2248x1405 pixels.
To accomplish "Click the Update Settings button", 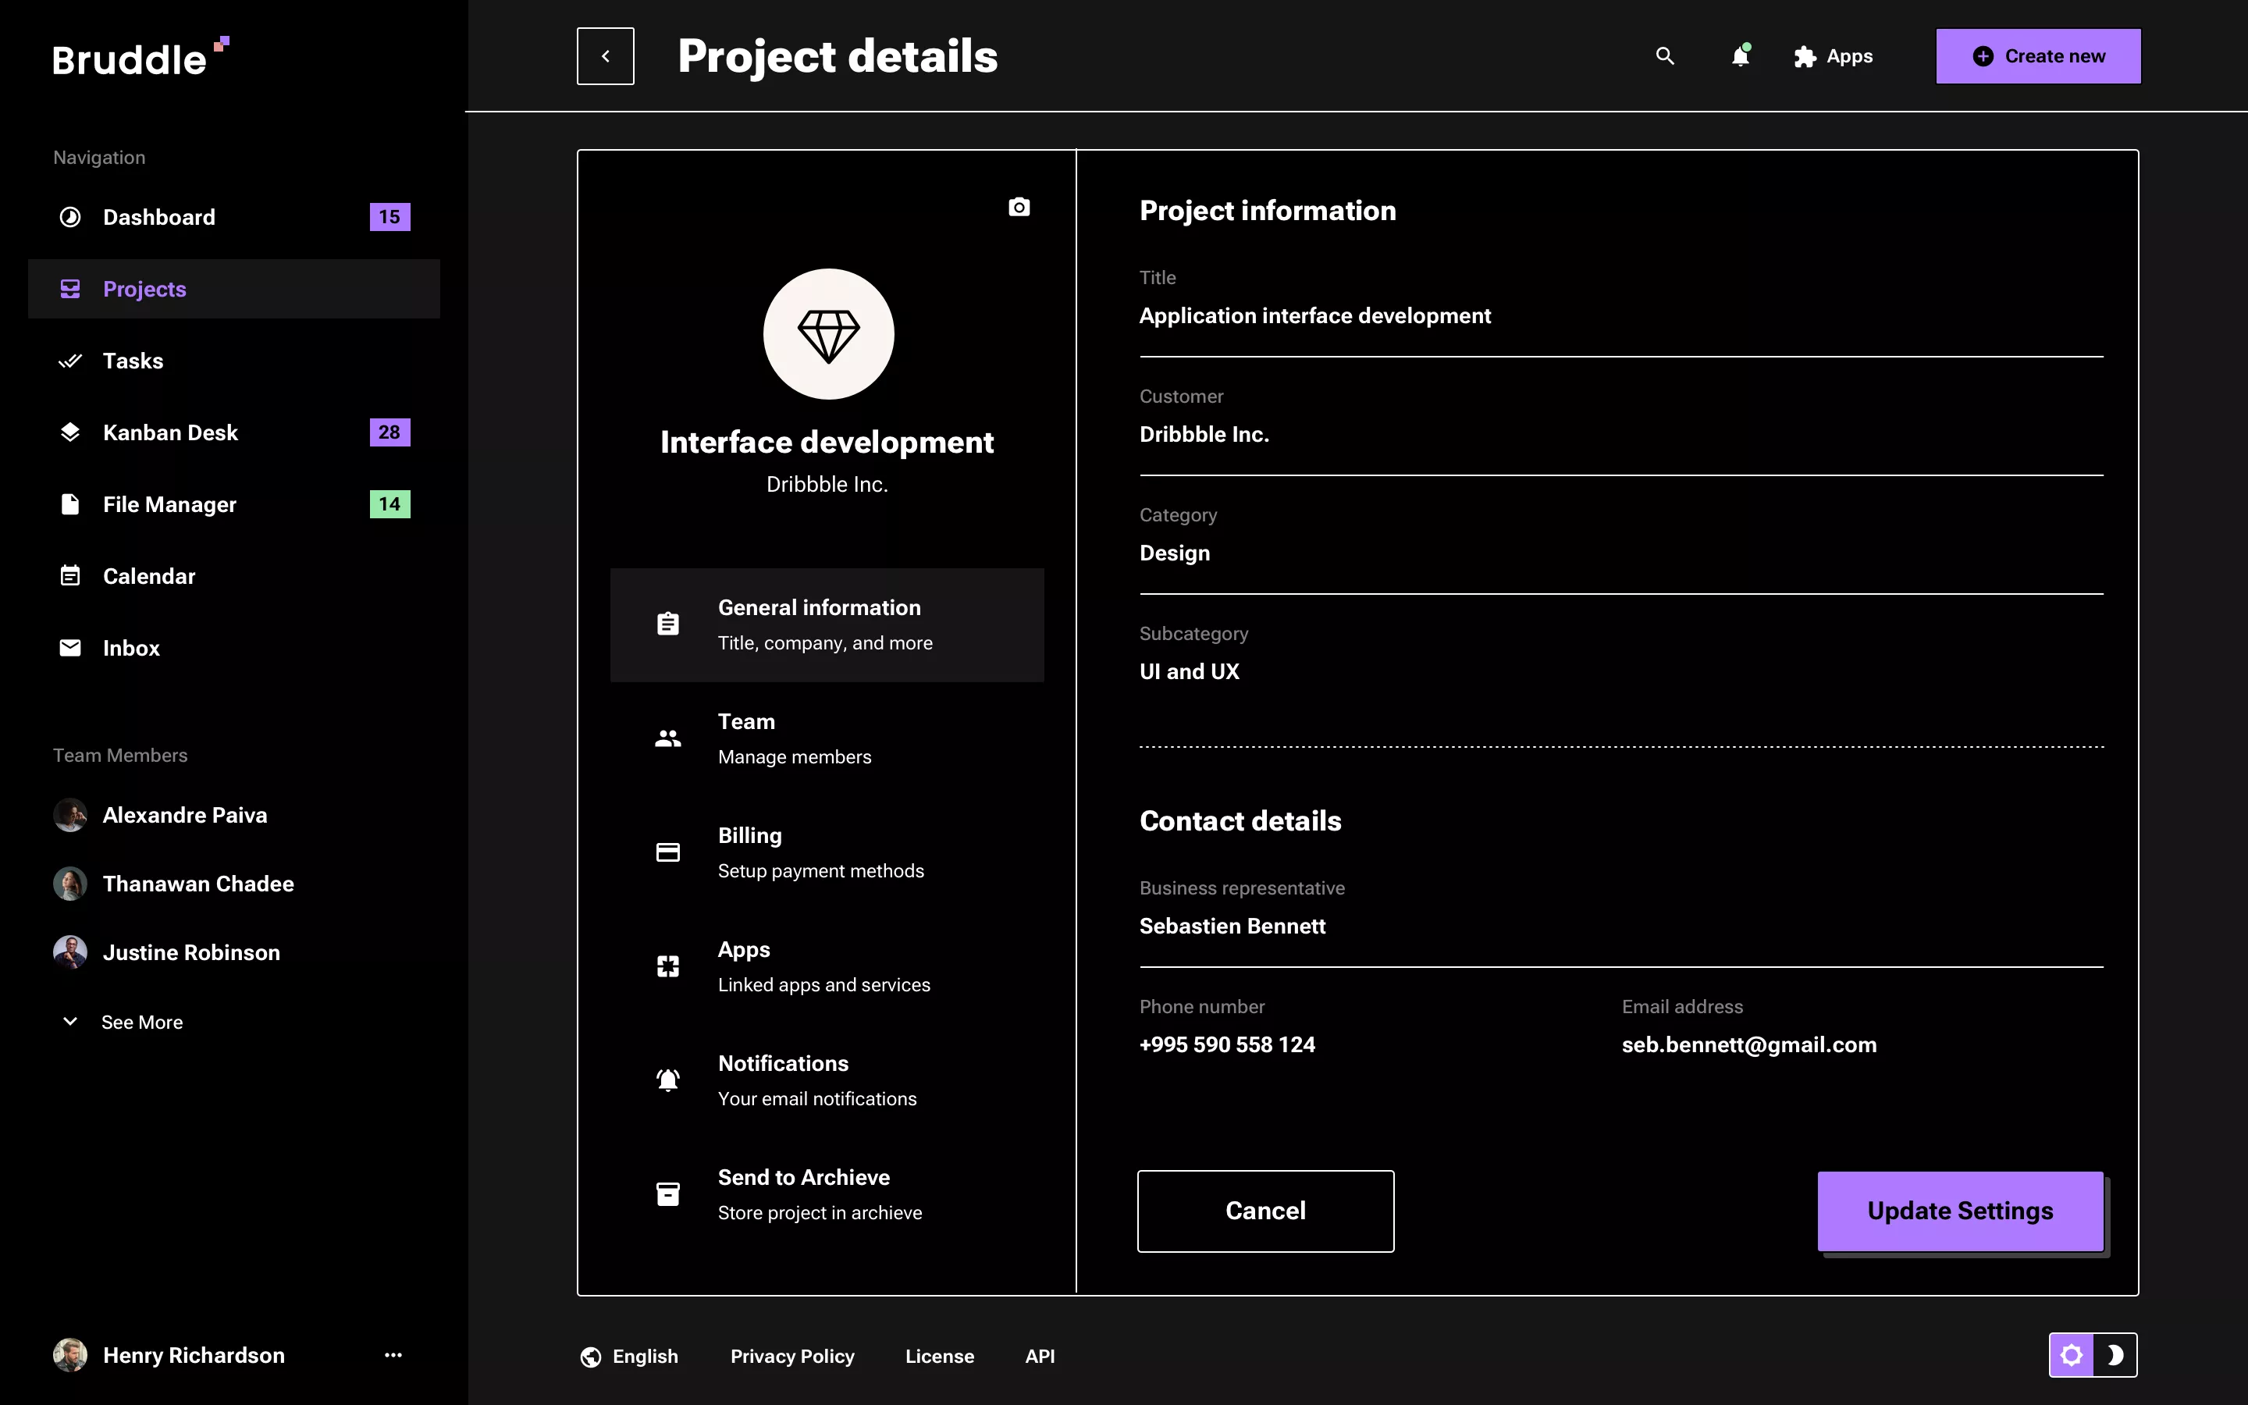I will tap(1959, 1210).
